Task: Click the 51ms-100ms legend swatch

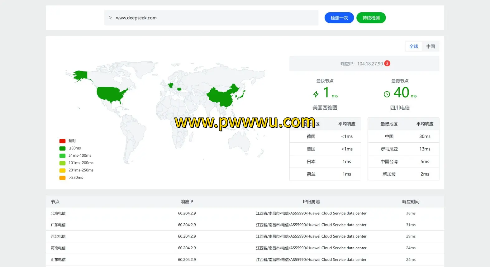Action: coord(62,156)
